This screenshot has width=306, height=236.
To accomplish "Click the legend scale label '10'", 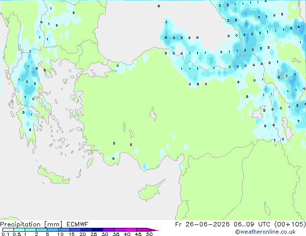I will [x=60, y=234].
